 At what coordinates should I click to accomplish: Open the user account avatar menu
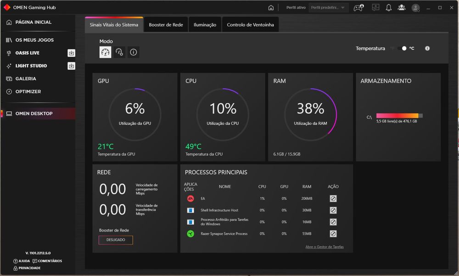point(415,8)
